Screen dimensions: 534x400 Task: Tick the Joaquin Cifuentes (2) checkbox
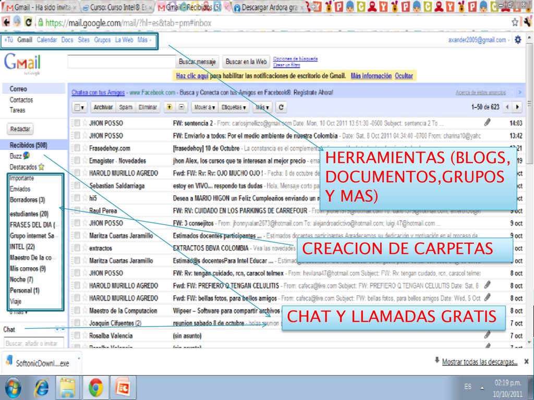(77, 323)
